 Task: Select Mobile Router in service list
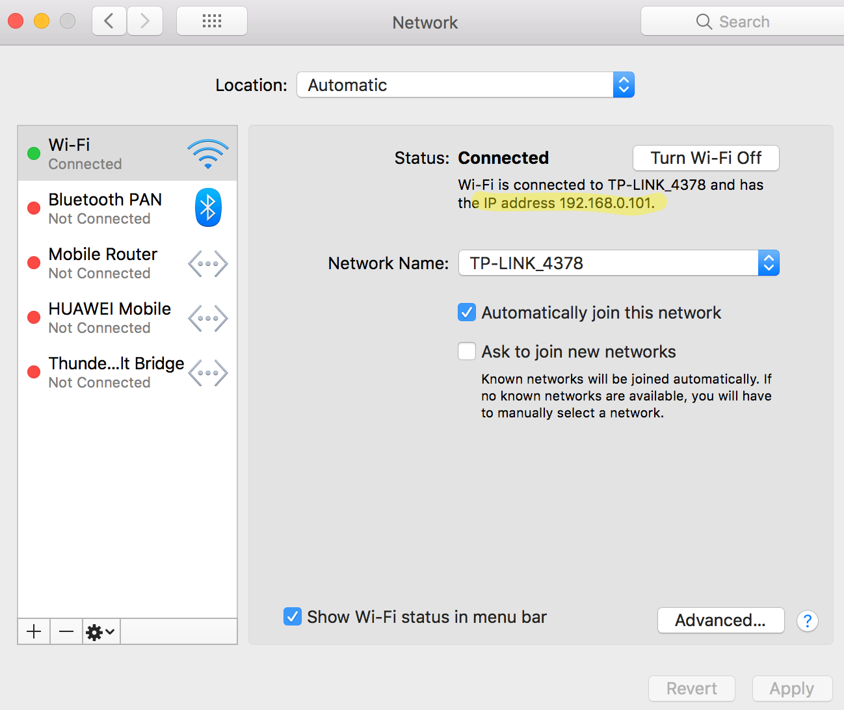click(127, 263)
